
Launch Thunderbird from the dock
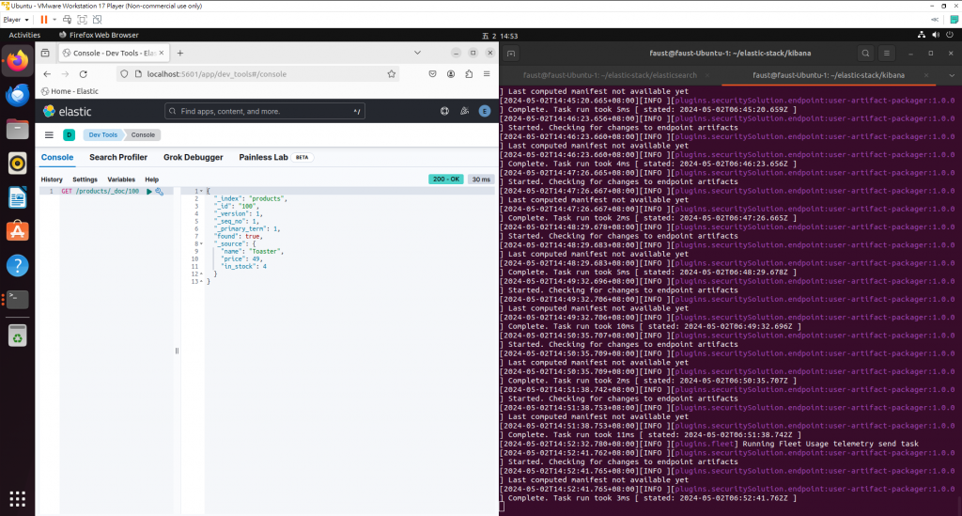pos(17,95)
